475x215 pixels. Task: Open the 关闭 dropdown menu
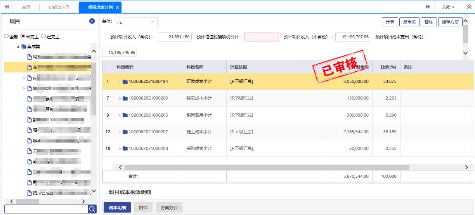(448, 7)
